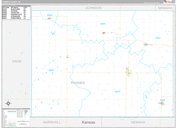Click the PAWNEE COUNTY, NE title
Screen dimensions: 177x128
point(12,2)
